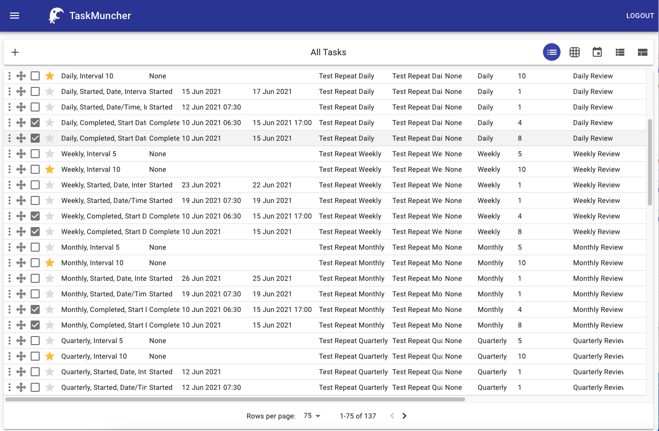Image resolution: width=659 pixels, height=431 pixels.
Task: Click the LOGOUT button
Action: pos(640,16)
